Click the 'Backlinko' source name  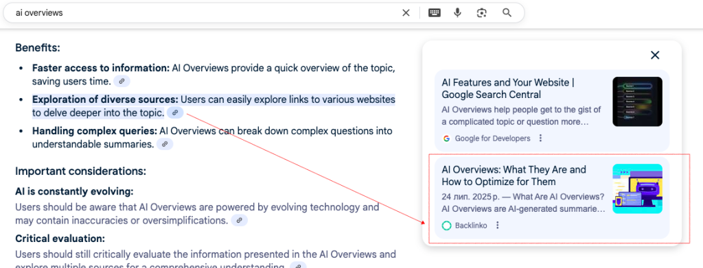pos(471,226)
